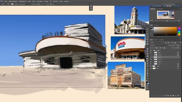The width and height of the screenshot is (182, 102).
Task: Lock transparent pixels in Layers panel
Action: coord(156,48)
